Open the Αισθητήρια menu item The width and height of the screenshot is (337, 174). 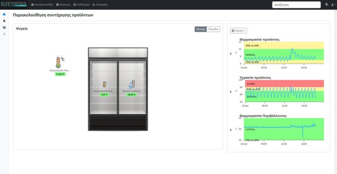(82, 4)
